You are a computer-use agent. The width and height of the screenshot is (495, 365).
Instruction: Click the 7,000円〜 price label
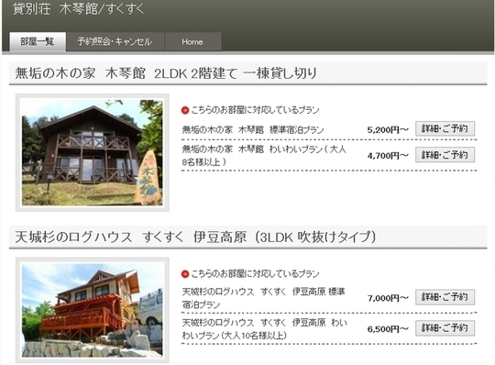[388, 298]
